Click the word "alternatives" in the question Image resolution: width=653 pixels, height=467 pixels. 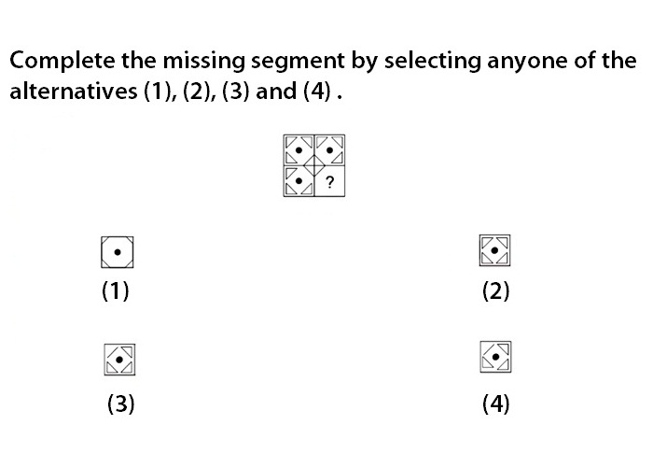click(x=74, y=91)
